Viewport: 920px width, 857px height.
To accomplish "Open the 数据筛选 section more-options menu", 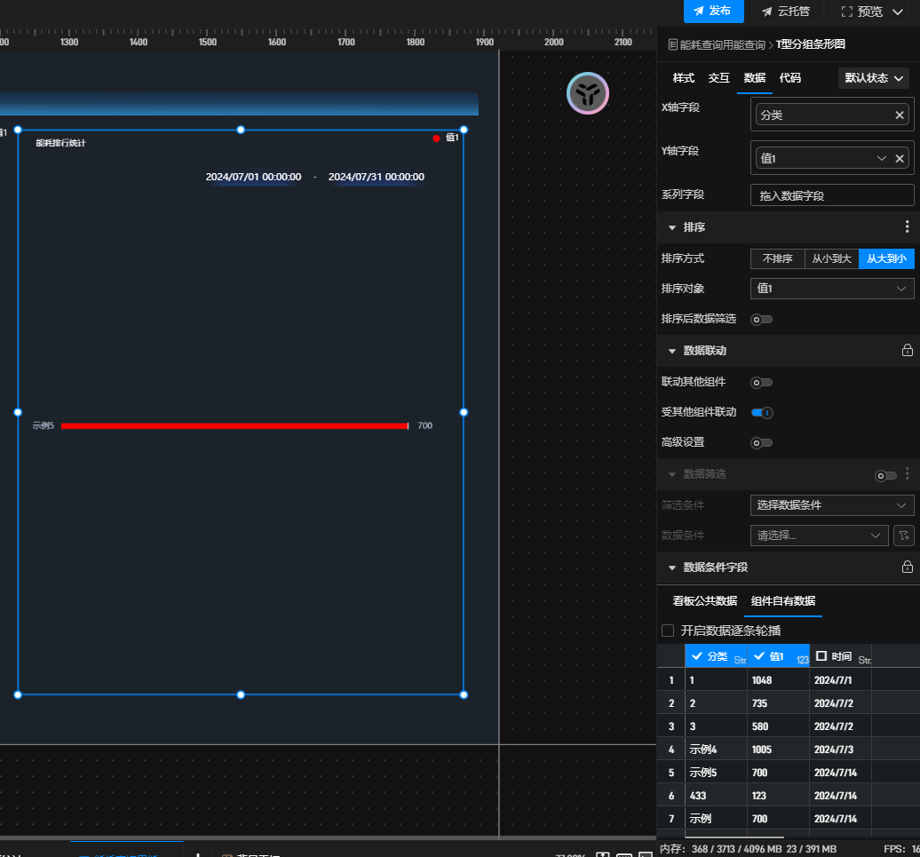I will tap(907, 474).
